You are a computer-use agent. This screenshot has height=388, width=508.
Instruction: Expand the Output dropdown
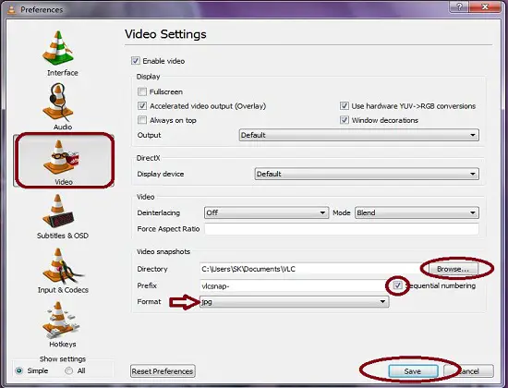pos(359,135)
